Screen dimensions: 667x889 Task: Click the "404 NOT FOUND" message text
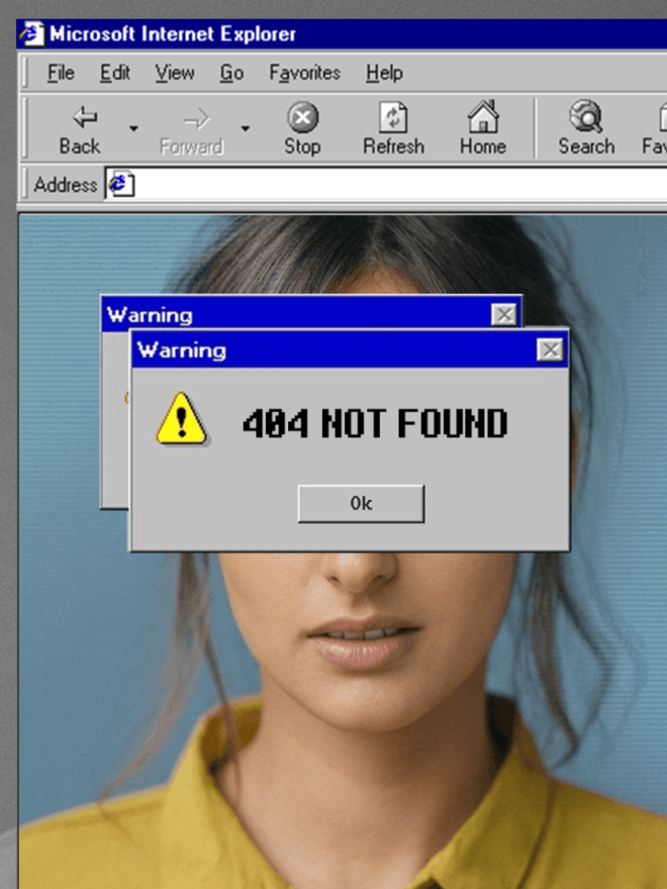(x=375, y=423)
